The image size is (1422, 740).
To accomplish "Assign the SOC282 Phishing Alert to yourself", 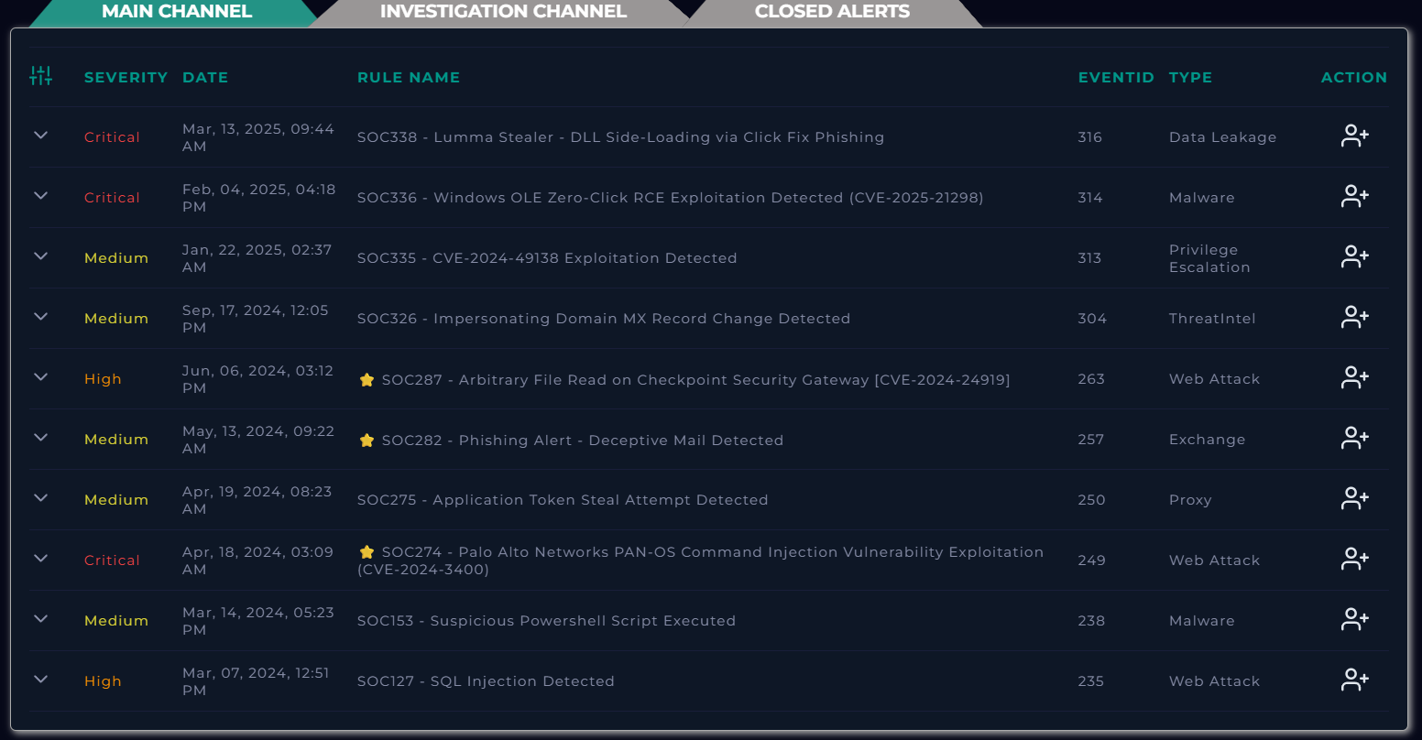I will pos(1354,439).
